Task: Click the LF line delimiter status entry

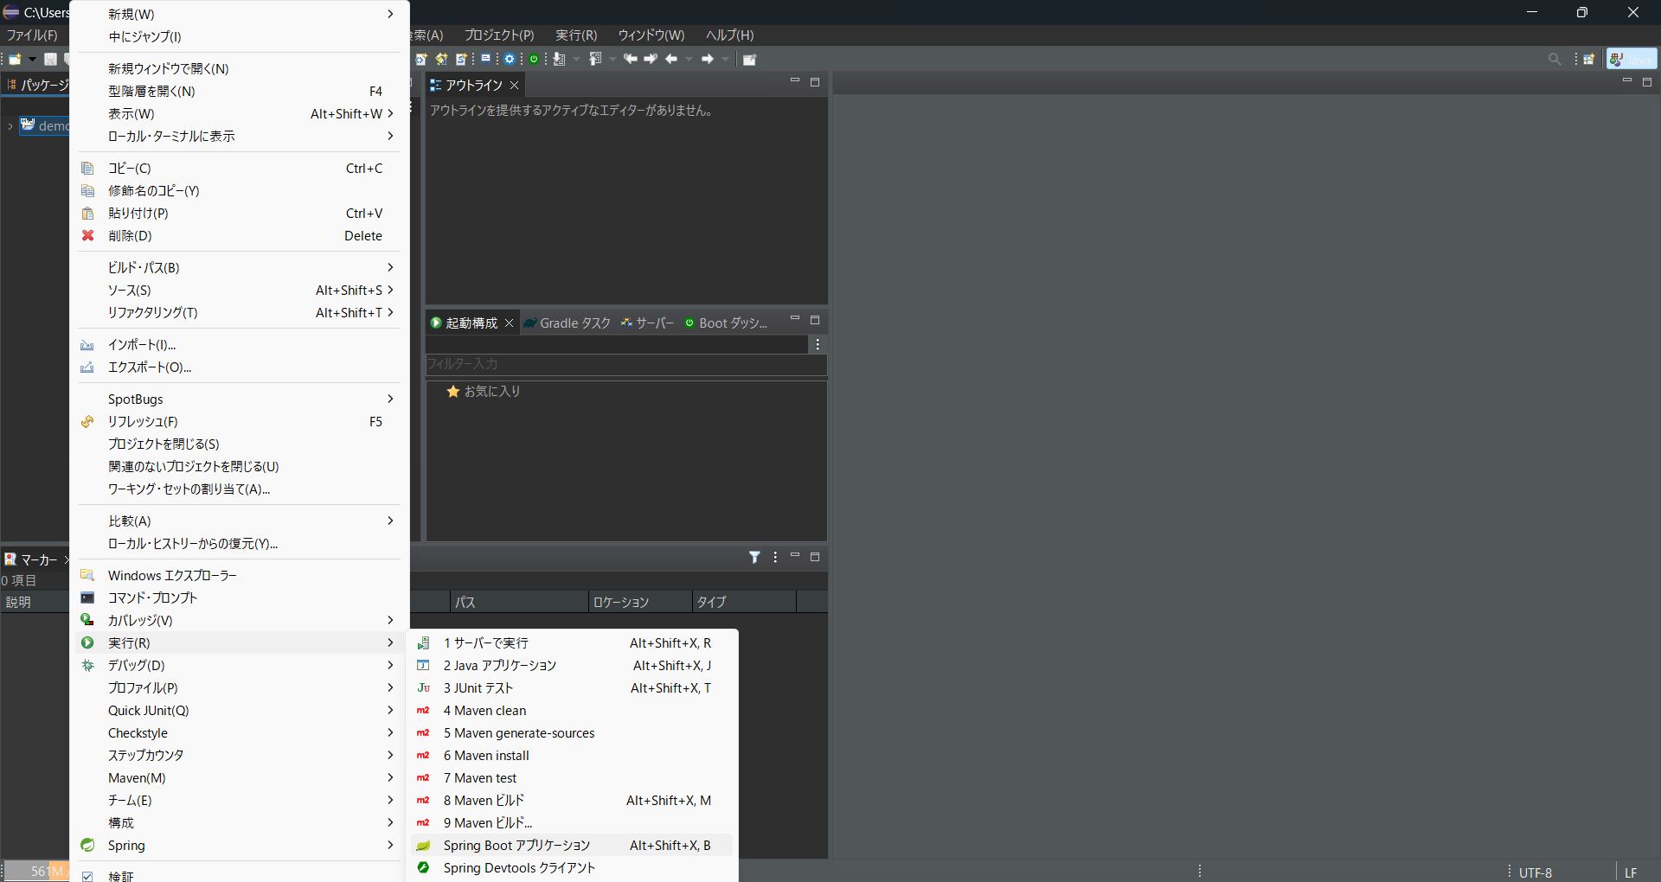Action: pyautogui.click(x=1631, y=872)
